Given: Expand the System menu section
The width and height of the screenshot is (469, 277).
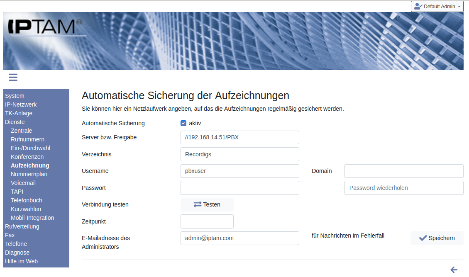Looking at the screenshot, I should click(x=15, y=96).
